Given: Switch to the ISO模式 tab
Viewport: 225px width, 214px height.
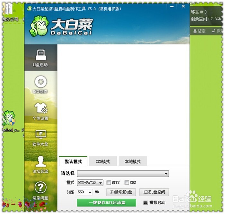Looking at the screenshot, I should click(x=103, y=162).
